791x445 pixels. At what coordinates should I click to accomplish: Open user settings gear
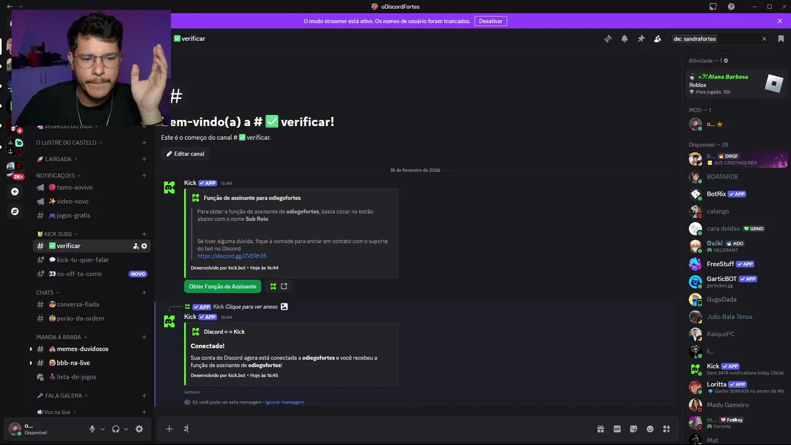click(139, 429)
